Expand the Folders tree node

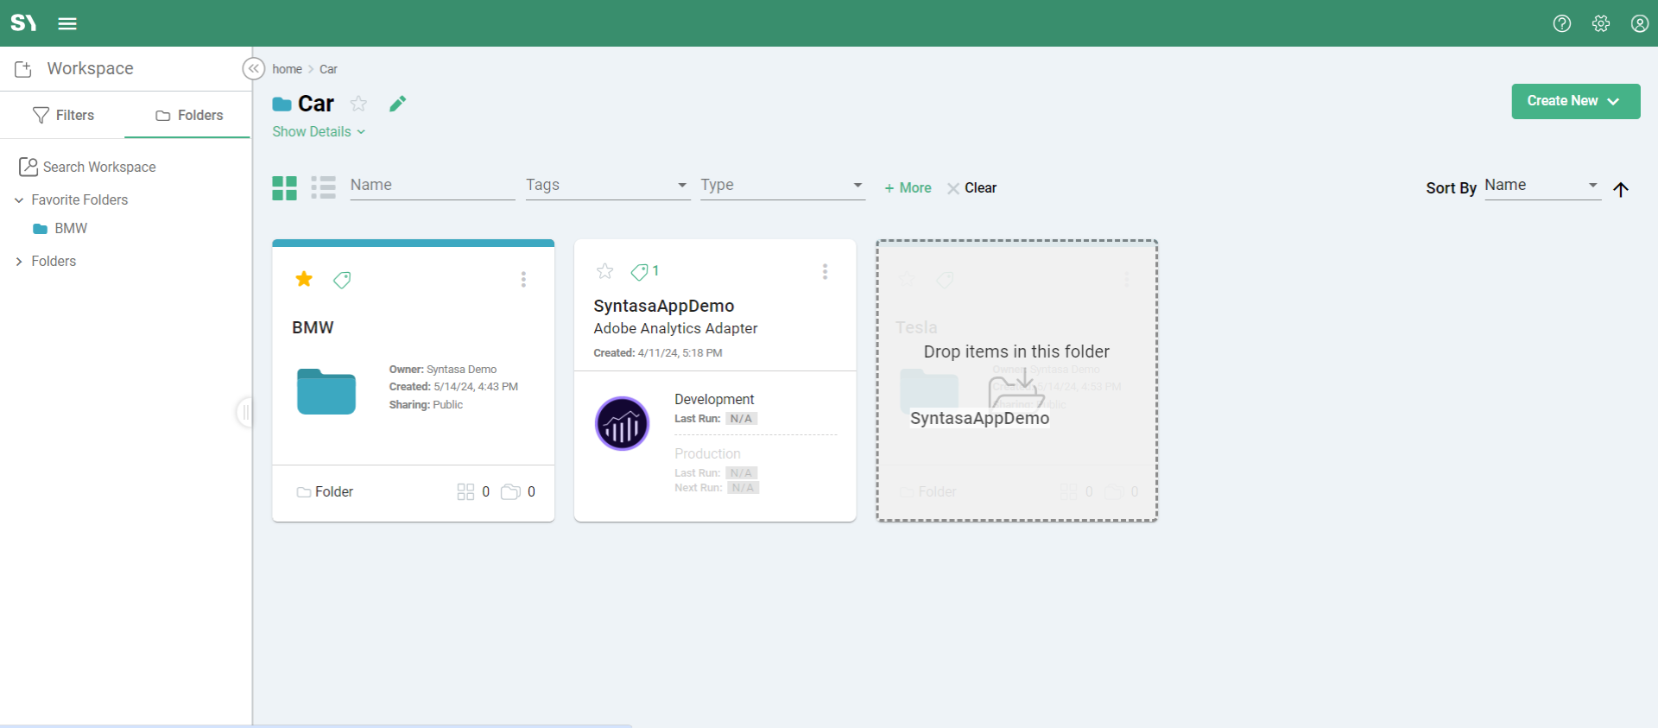click(x=19, y=262)
